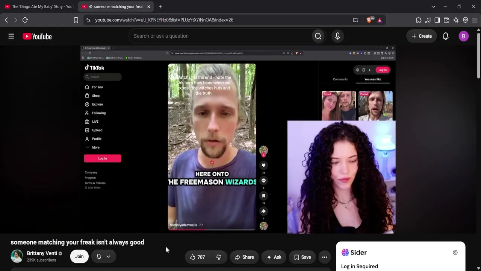This screenshot has height=271, width=481.
Task: Open the YouTube guide hamburger menu
Action: (x=11, y=36)
